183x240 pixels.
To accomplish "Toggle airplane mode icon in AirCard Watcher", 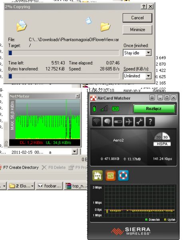I will (x=129, y=122).
